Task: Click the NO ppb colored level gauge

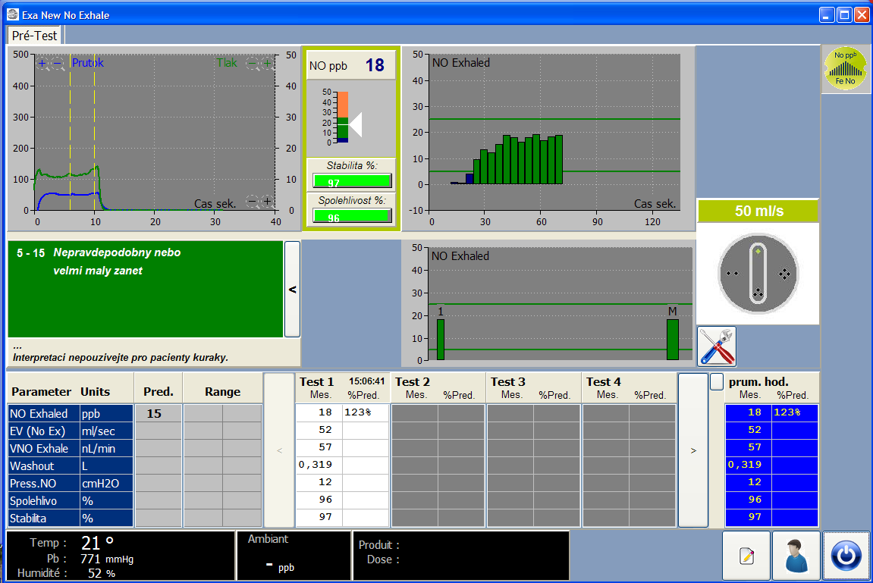Action: coord(342,118)
